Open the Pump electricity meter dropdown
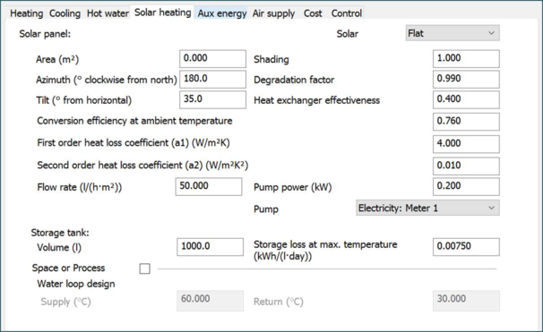Image resolution: width=543 pixels, height=332 pixels. click(427, 208)
